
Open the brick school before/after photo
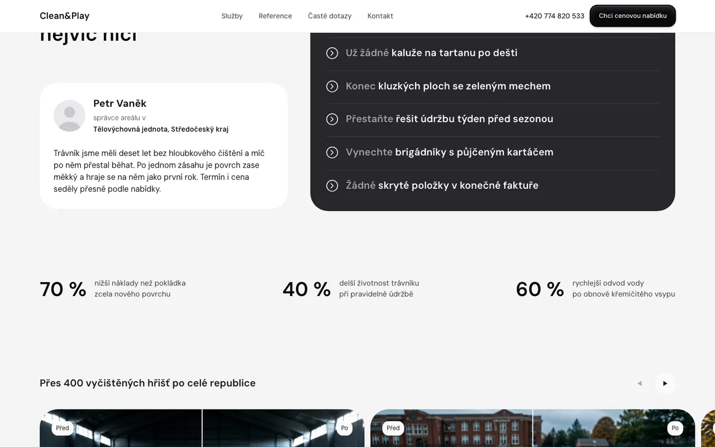pos(533,428)
